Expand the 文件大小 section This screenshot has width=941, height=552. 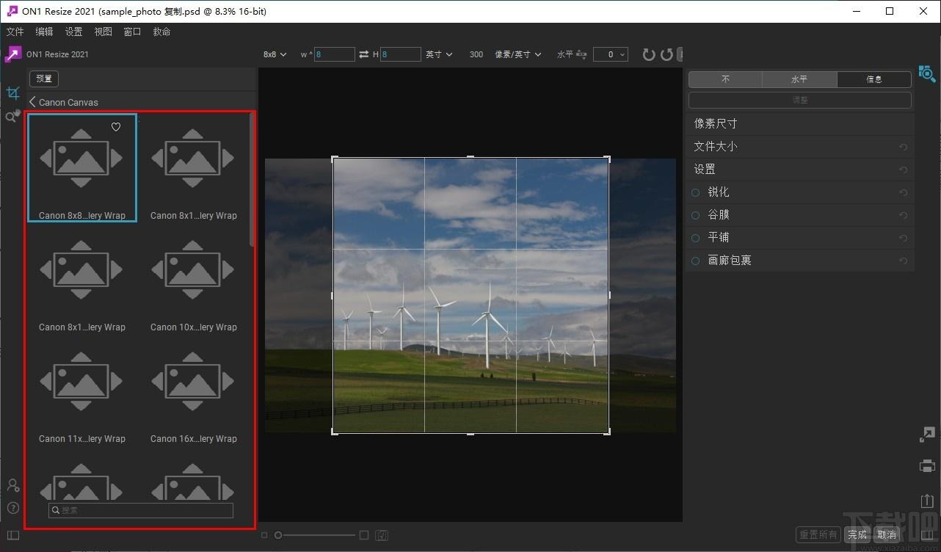coord(800,147)
